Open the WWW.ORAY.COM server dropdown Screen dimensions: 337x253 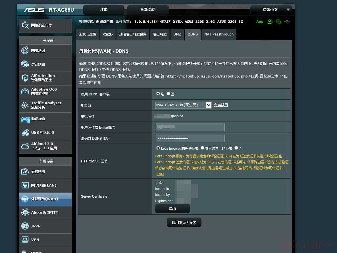[x=183, y=105]
